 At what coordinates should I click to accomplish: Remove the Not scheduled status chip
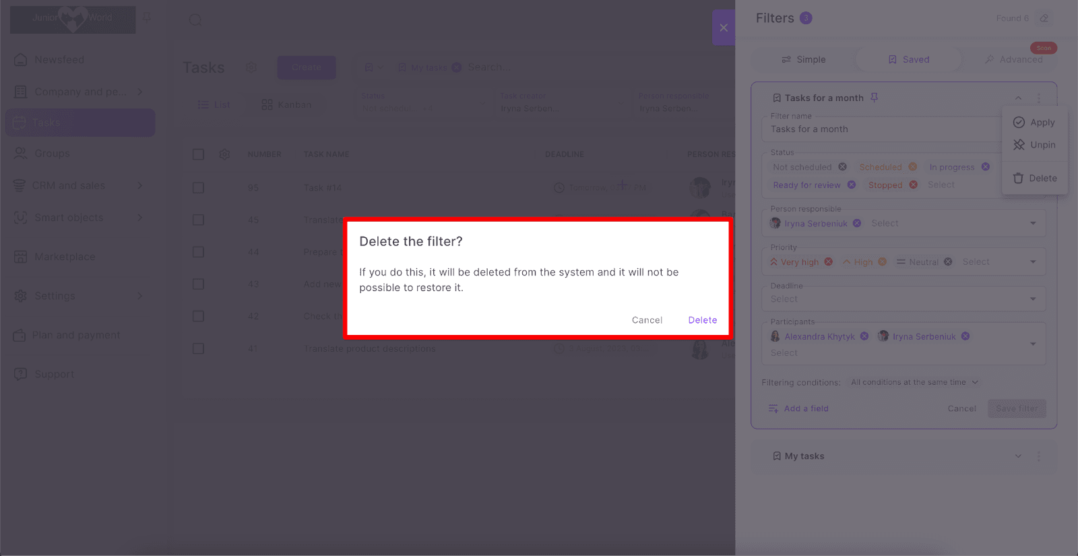842,166
